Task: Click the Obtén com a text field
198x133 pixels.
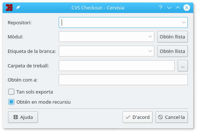Action: (x=123, y=80)
